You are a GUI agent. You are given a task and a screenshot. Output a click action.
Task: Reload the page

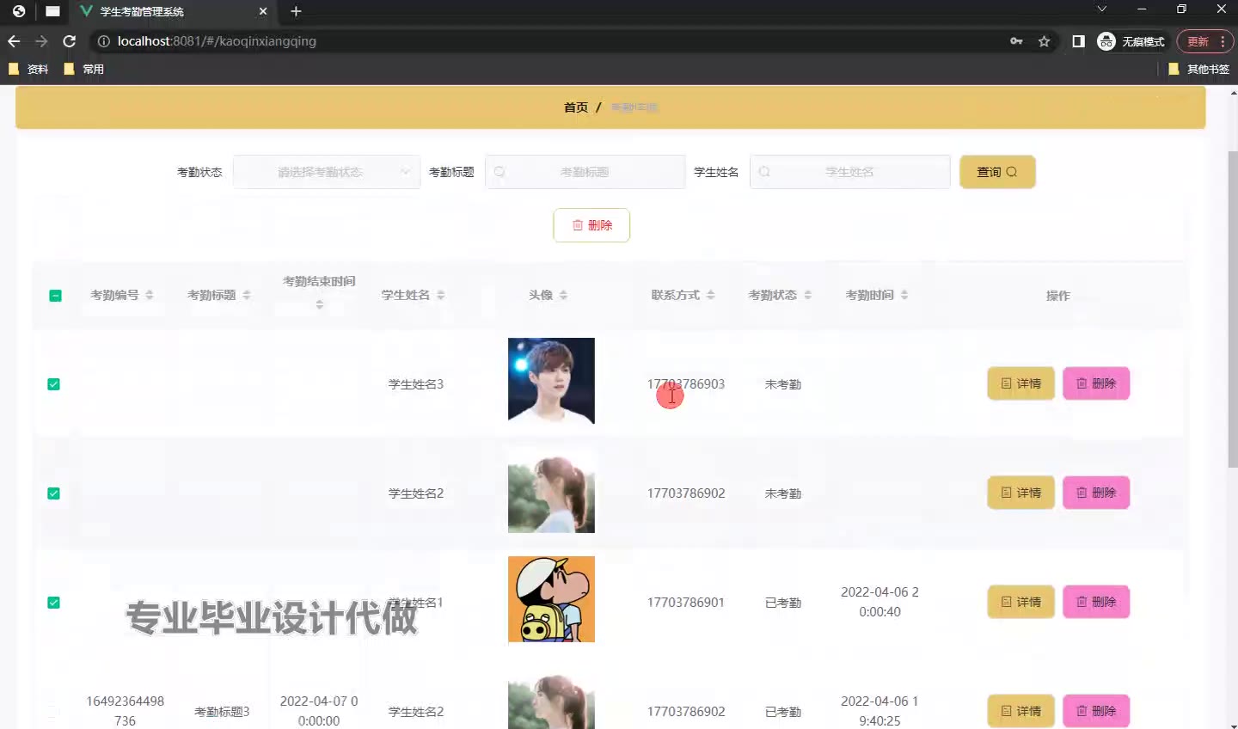[x=70, y=41]
